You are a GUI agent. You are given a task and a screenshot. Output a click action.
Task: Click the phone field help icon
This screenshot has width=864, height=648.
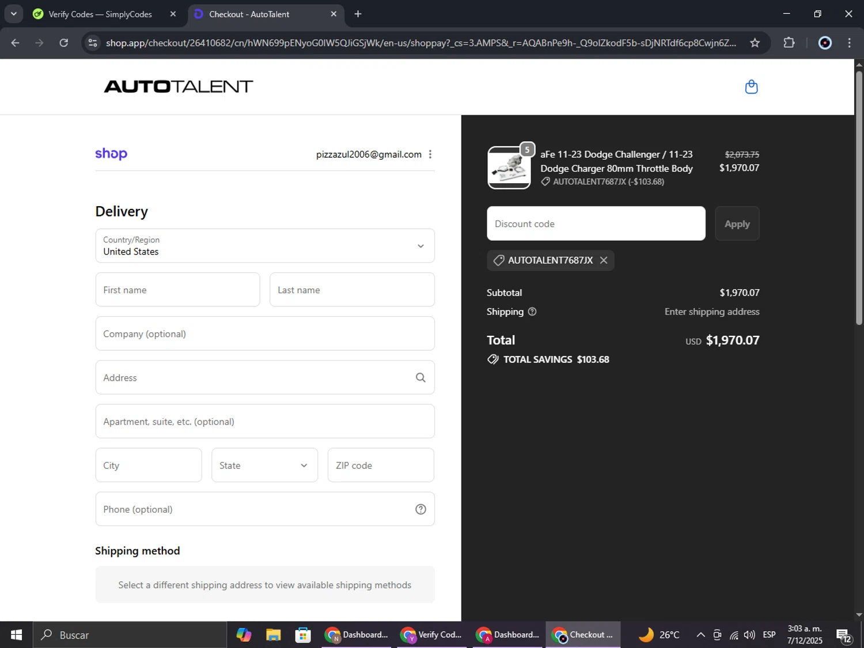420,509
